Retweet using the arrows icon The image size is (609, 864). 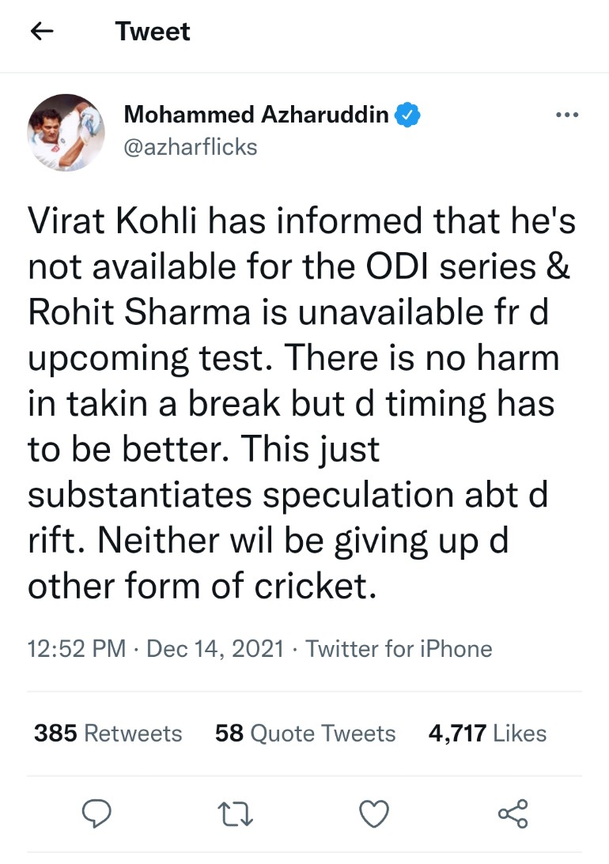[235, 813]
